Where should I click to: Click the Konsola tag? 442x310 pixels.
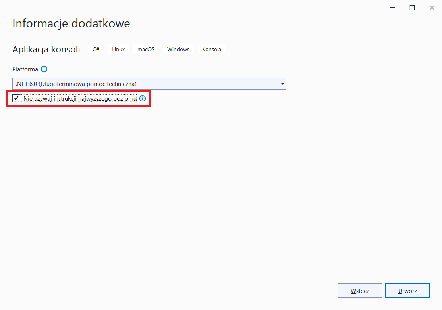211,49
